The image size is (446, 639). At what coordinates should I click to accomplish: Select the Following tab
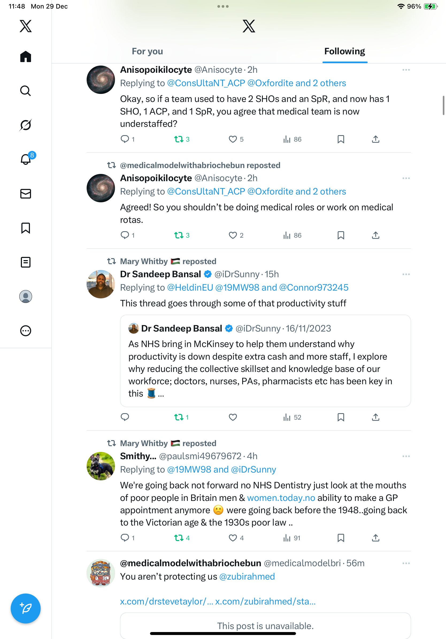click(344, 51)
